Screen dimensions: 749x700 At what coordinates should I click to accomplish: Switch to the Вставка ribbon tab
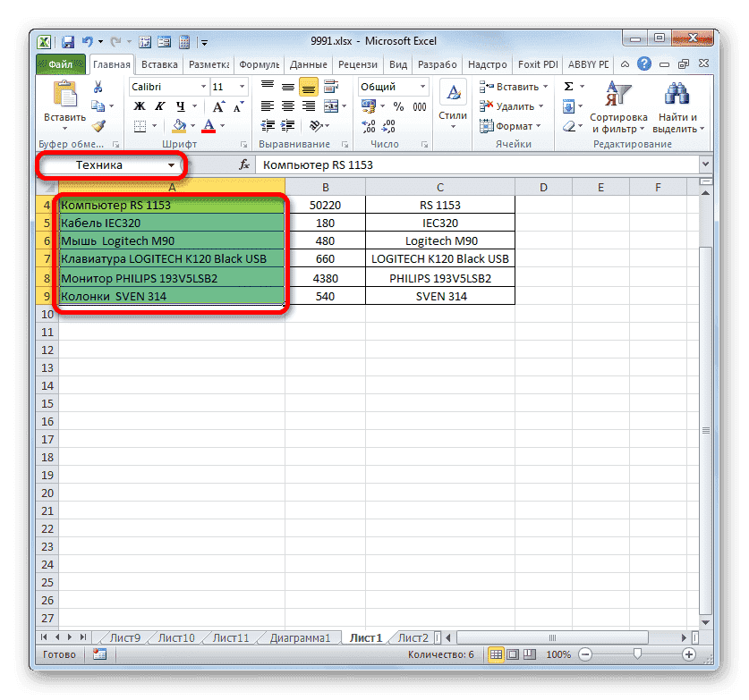pos(158,63)
